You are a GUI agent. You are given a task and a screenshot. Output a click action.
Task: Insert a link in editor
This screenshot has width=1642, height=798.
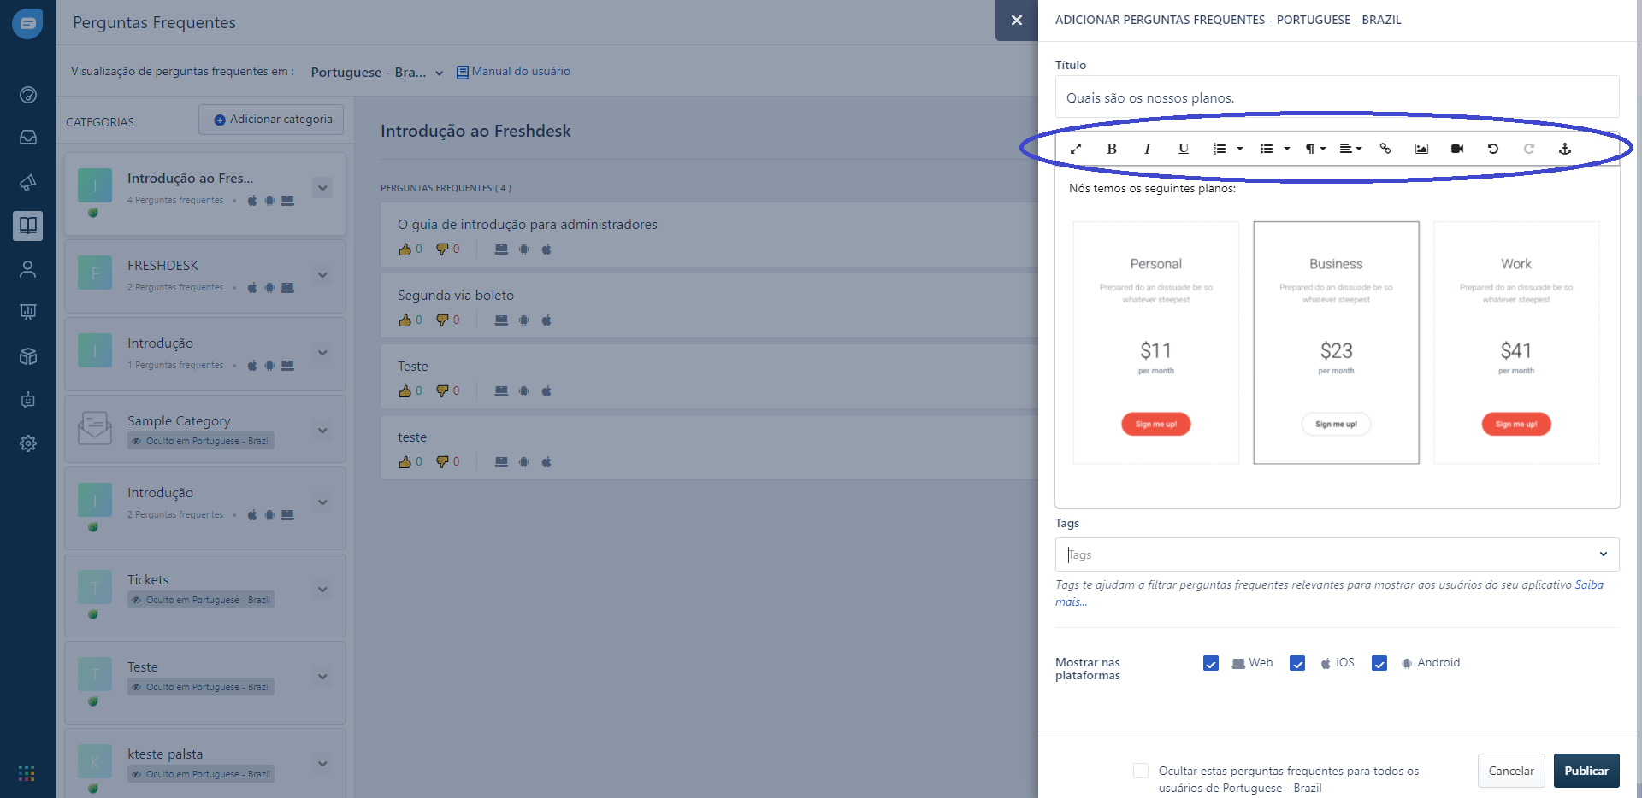pos(1385,149)
